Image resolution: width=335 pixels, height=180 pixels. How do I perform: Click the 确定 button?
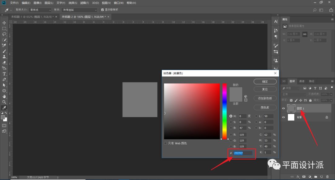tap(265, 81)
